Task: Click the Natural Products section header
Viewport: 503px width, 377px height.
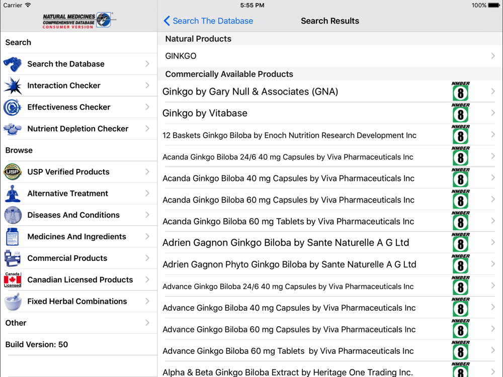Action: (198, 39)
